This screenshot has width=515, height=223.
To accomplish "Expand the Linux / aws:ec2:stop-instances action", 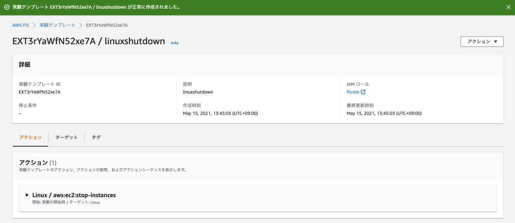I will click(27, 195).
